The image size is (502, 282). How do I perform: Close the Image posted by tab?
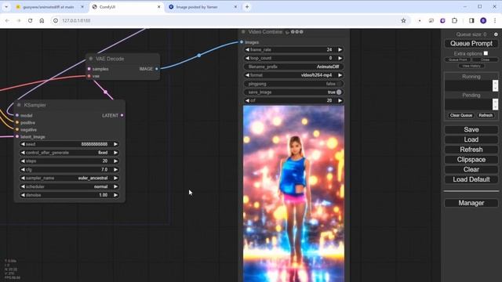[235, 7]
